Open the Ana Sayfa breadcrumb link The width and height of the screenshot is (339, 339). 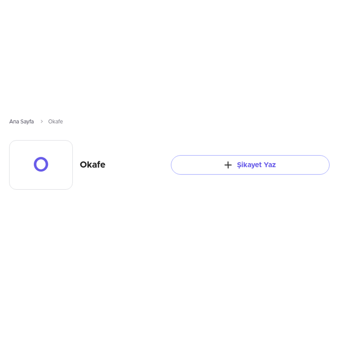pyautogui.click(x=21, y=121)
